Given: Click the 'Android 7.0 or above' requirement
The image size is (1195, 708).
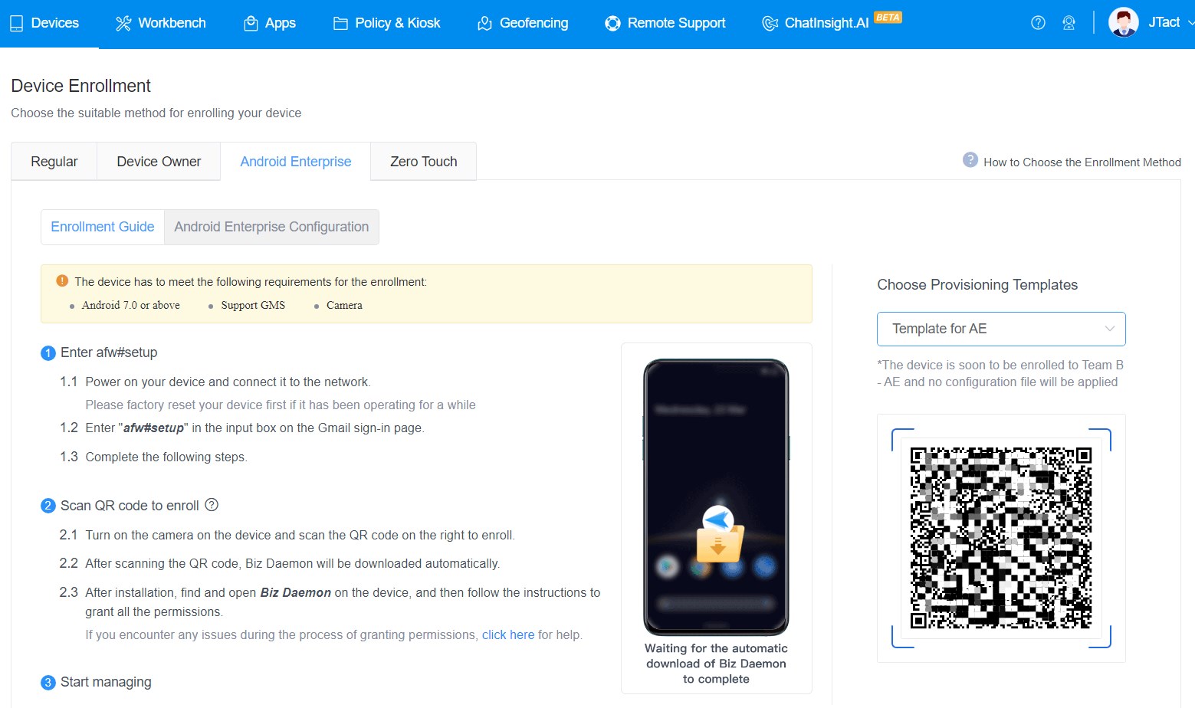Looking at the screenshot, I should pyautogui.click(x=131, y=305).
